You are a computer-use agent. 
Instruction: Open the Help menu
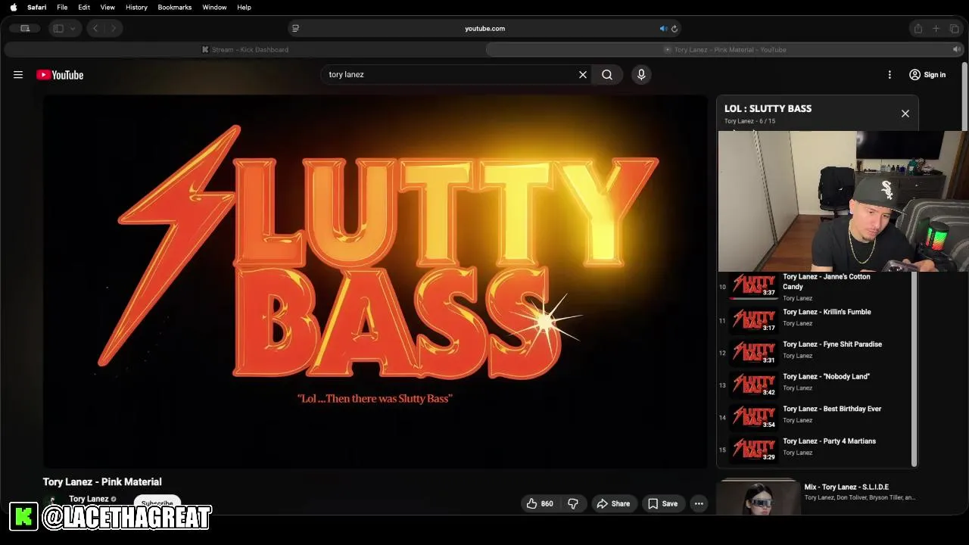[244, 7]
